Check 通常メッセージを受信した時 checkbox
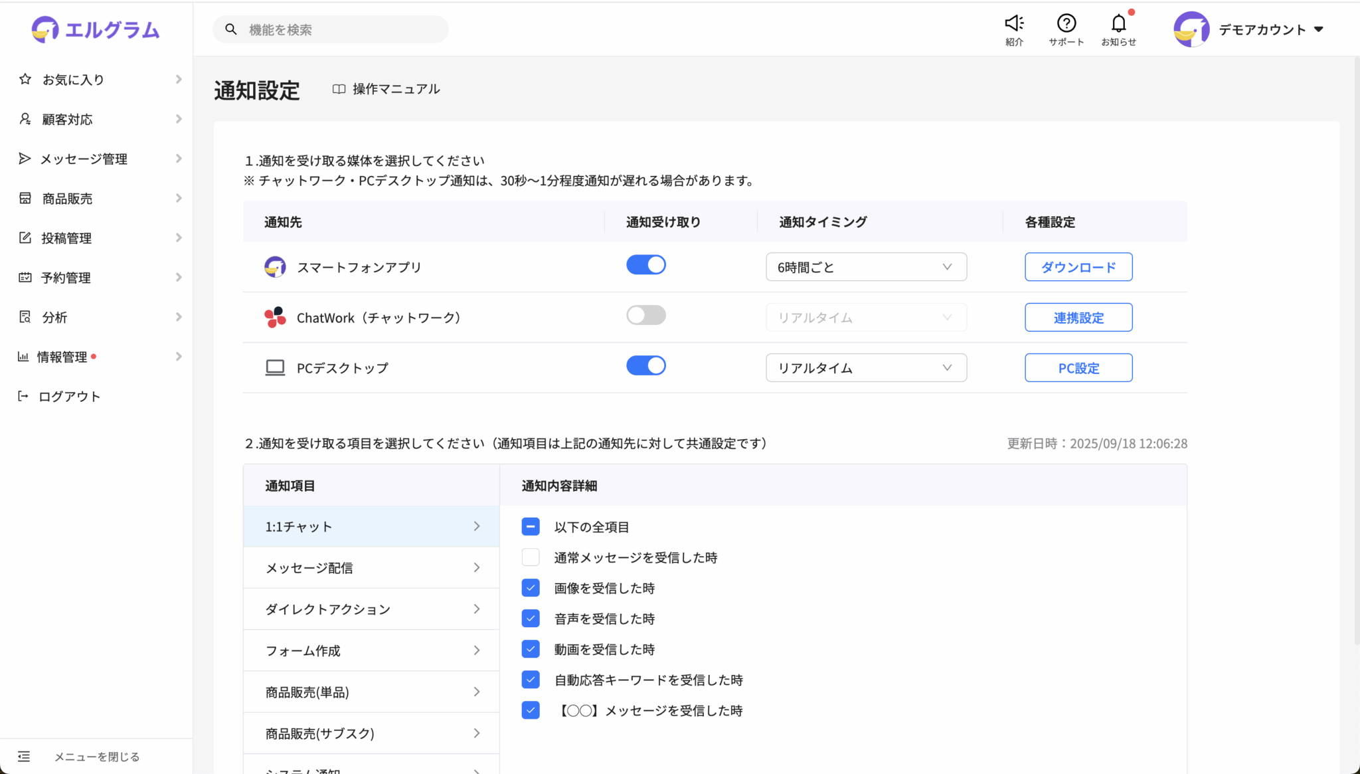Viewport: 1360px width, 774px height. (531, 557)
